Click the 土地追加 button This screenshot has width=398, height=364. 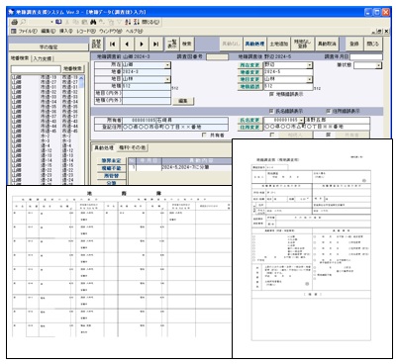click(x=279, y=44)
